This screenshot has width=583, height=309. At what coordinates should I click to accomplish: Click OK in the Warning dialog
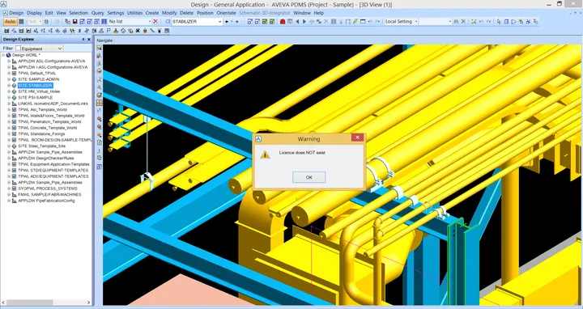[x=309, y=177]
